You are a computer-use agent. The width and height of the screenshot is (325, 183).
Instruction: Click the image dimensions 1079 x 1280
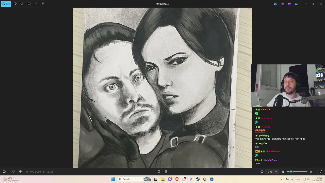click(x=35, y=172)
